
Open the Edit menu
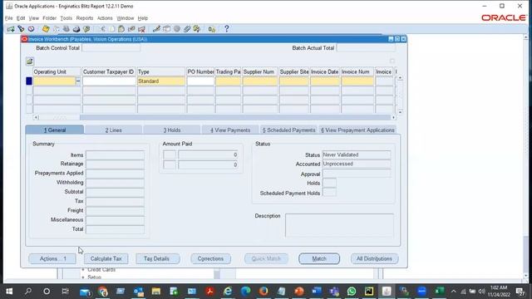pos(21,18)
